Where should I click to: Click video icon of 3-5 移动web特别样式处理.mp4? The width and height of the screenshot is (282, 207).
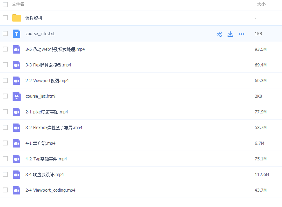coord(16,49)
